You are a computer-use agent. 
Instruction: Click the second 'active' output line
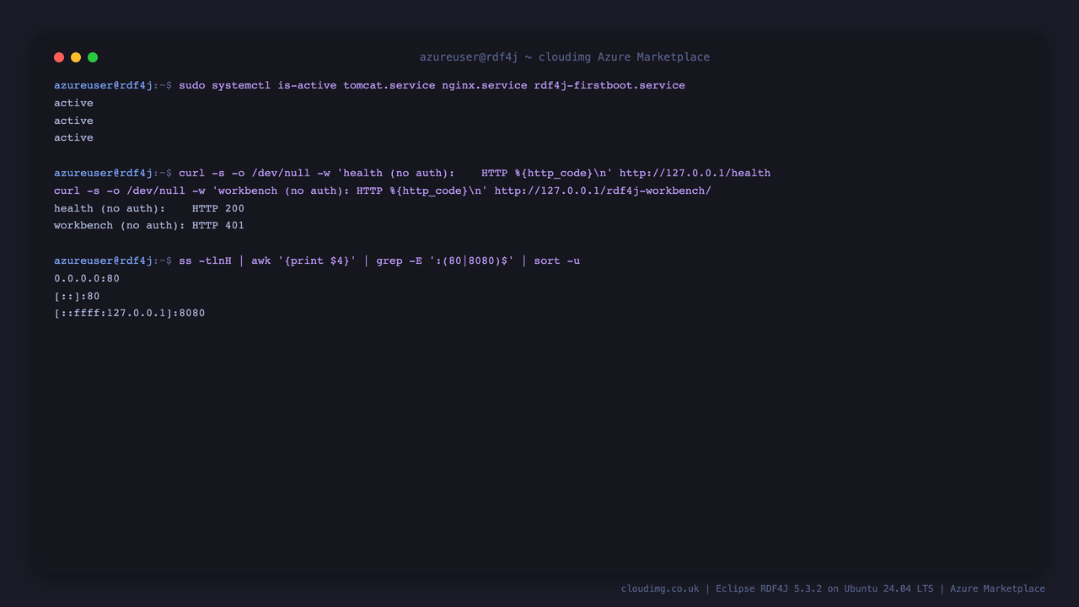tap(73, 121)
